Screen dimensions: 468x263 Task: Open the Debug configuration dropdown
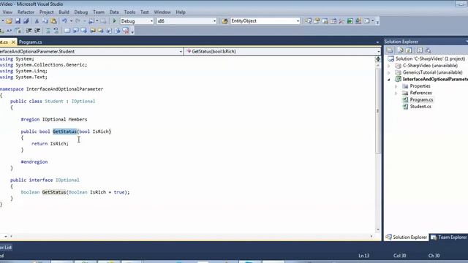(x=151, y=21)
